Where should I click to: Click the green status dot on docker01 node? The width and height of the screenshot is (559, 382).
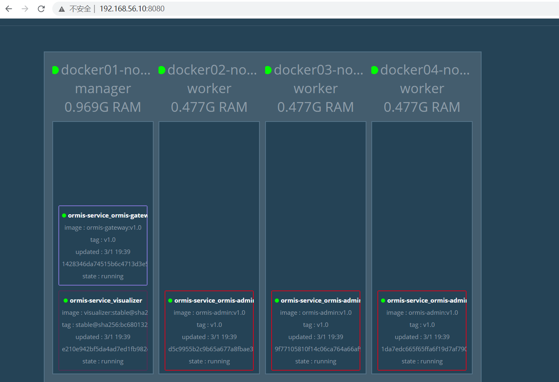click(56, 70)
